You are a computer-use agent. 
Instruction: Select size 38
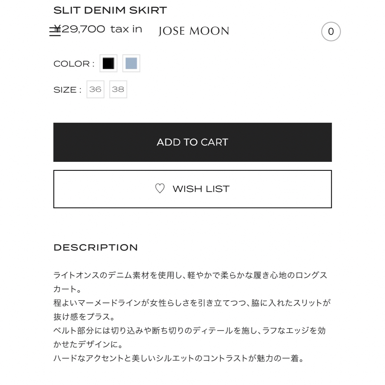[118, 89]
